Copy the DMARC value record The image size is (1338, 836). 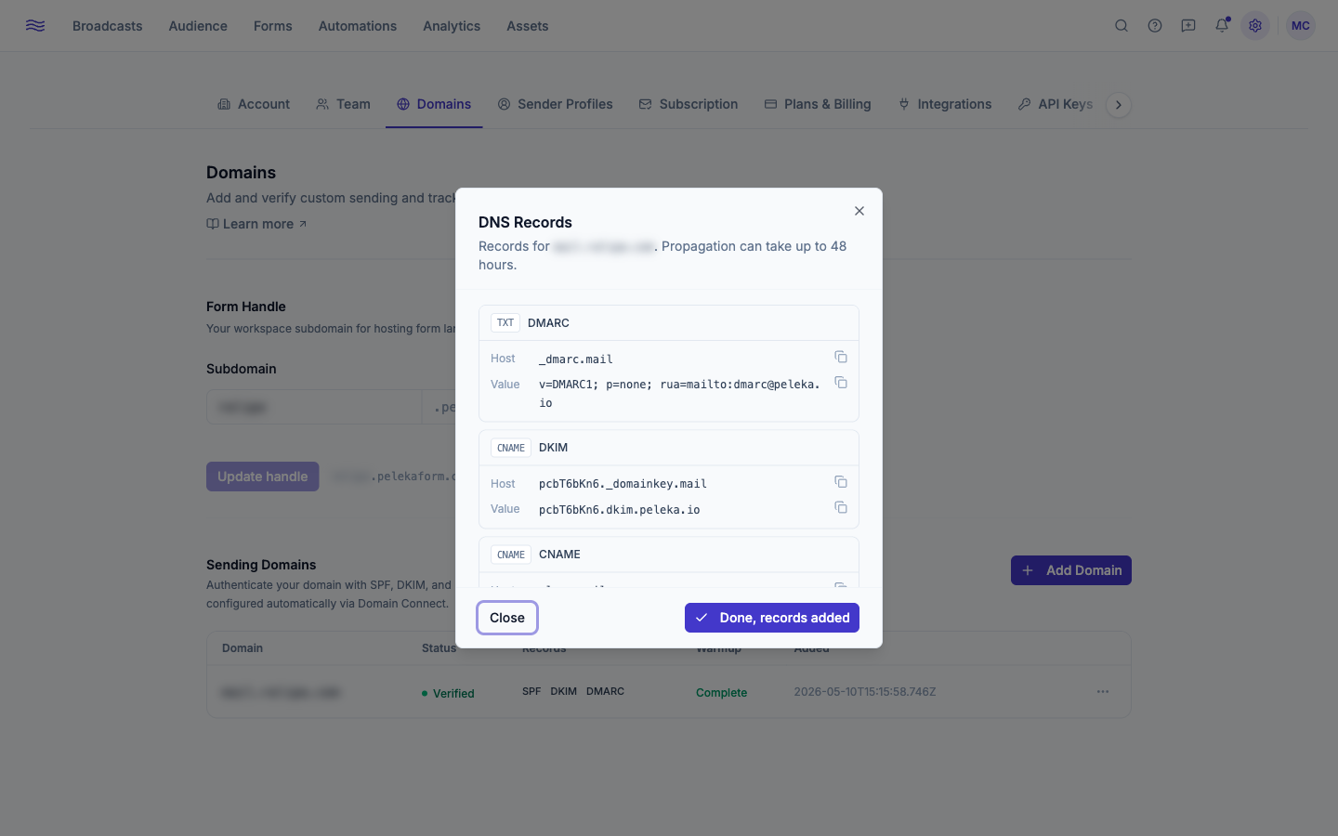pos(841,383)
